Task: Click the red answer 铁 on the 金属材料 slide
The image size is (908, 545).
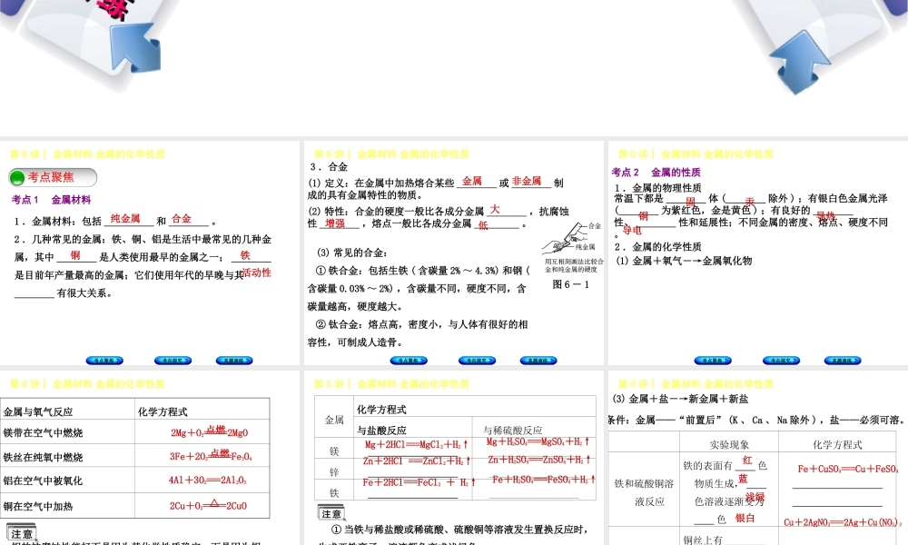Action: [245, 255]
